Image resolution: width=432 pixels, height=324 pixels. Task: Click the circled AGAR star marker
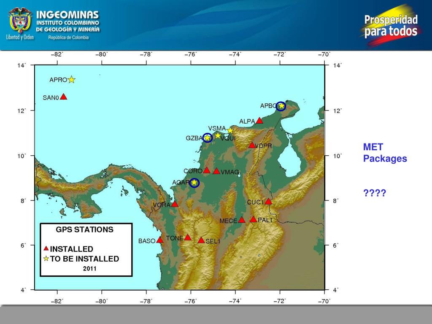click(x=194, y=183)
